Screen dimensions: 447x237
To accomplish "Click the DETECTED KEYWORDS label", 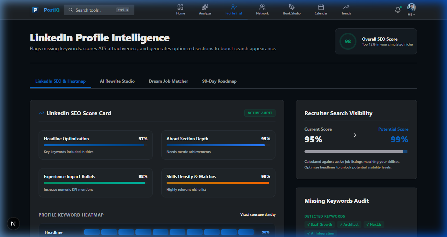I will point(325,217).
